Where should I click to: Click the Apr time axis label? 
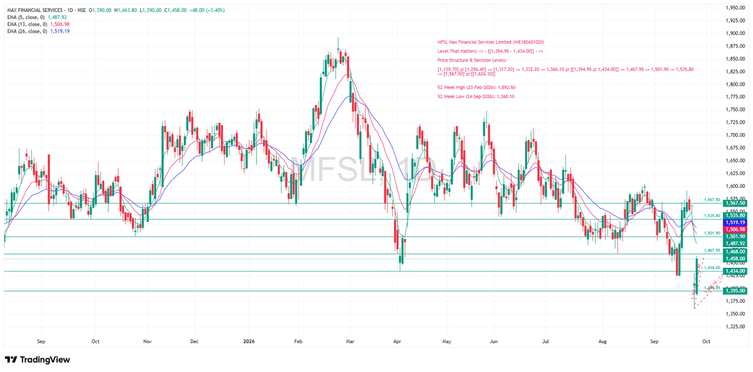point(396,341)
